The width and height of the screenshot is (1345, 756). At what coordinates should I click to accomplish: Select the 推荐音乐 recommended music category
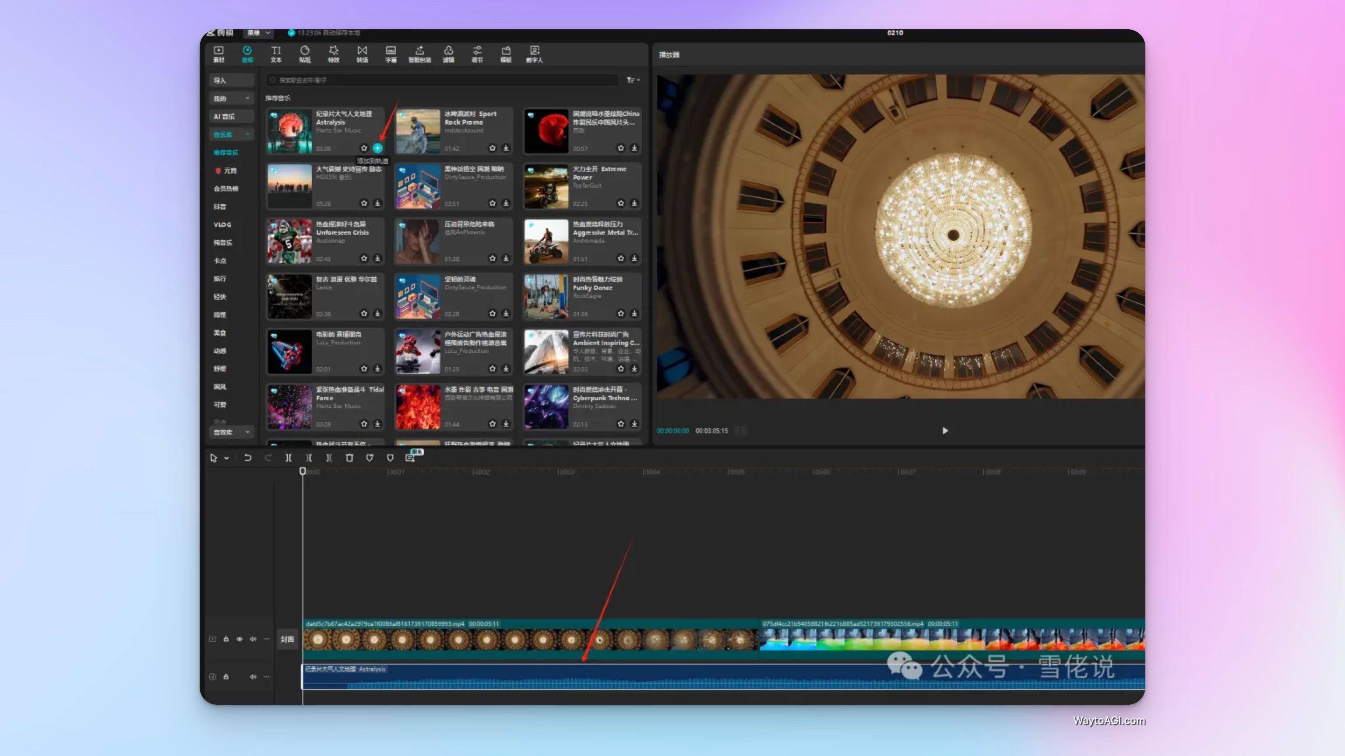pyautogui.click(x=225, y=152)
